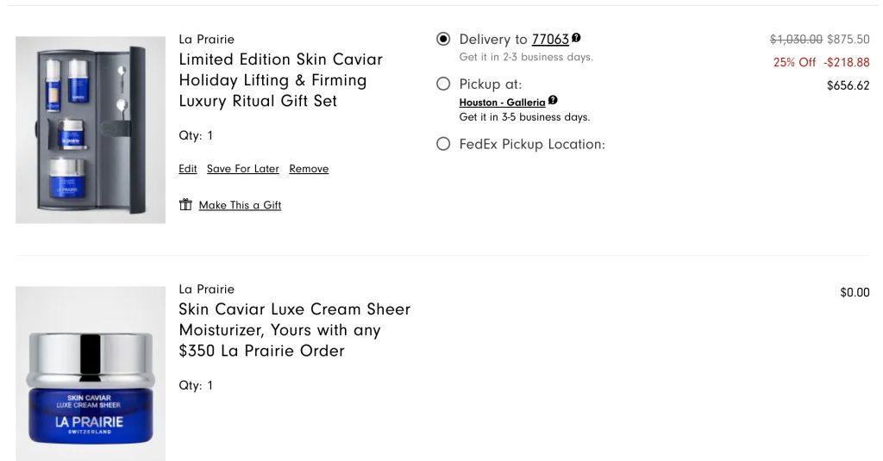The width and height of the screenshot is (883, 461).
Task: Select the Delivery to 77063 radio button
Action: 443,39
